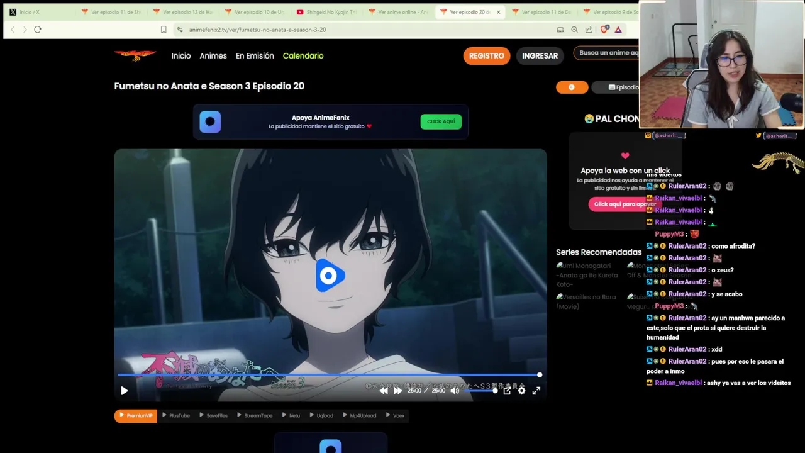Image resolution: width=805 pixels, height=453 pixels.
Task: Click the webcam overlay of the streamer
Action: (721, 65)
